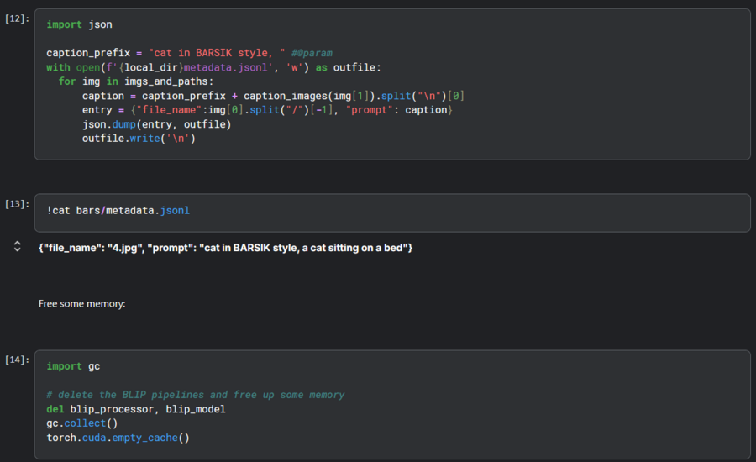Collapse the output of cell 13
Image resolution: width=756 pixels, height=462 pixels.
17,247
